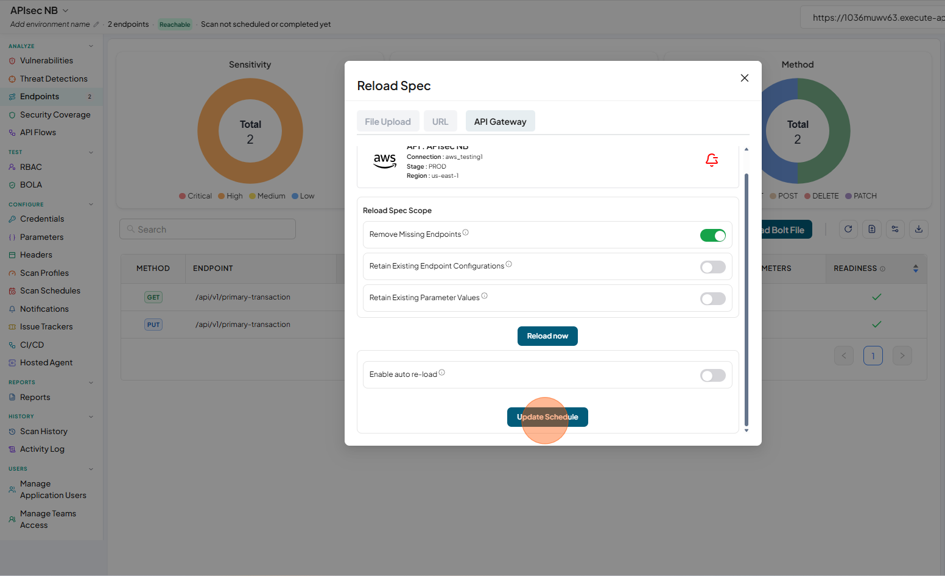Click info icon beside Enable auto re-load
945x576 pixels.
pyautogui.click(x=442, y=373)
